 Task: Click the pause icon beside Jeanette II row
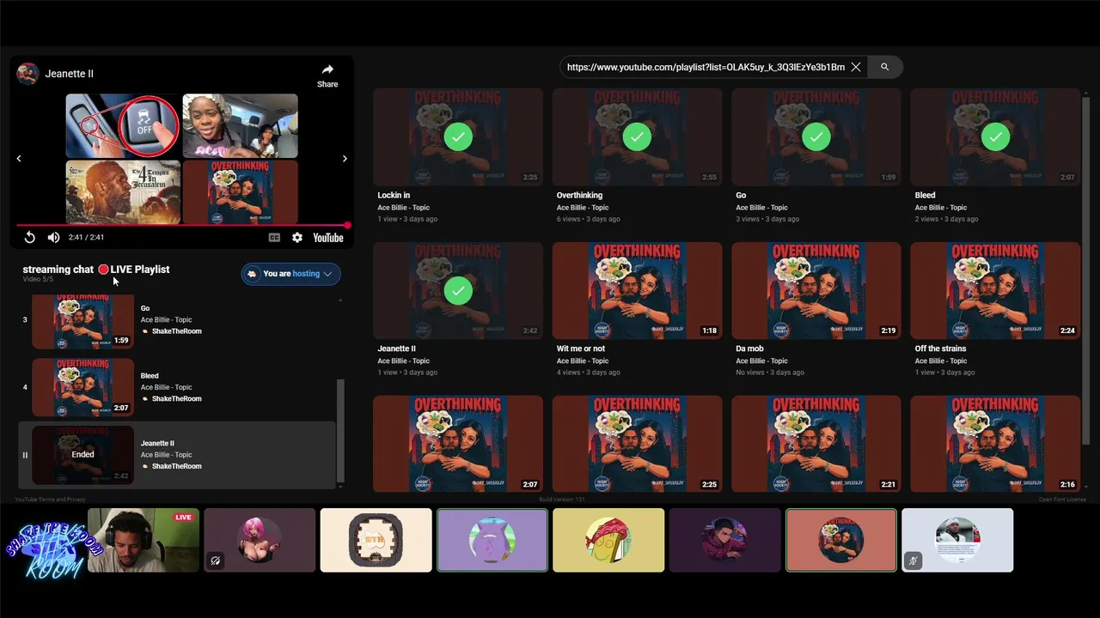point(25,455)
